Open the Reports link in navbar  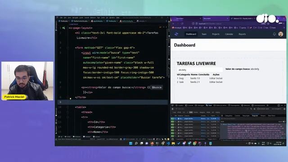click(x=242, y=34)
